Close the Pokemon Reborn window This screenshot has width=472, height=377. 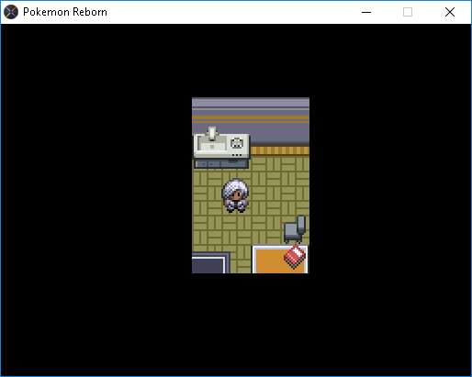(450, 12)
